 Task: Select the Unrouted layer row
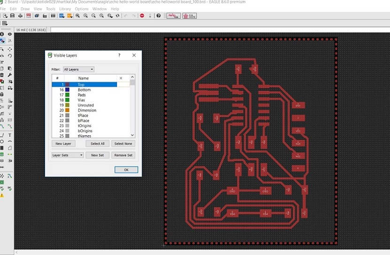91,105
